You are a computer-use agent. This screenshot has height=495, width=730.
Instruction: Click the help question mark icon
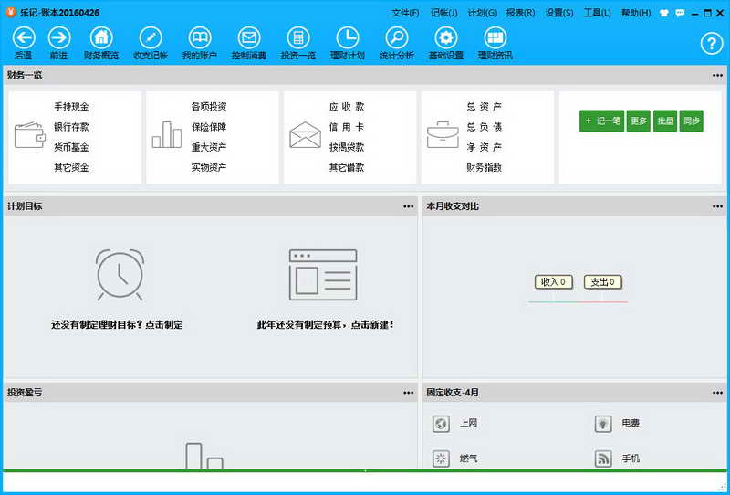pyautogui.click(x=711, y=43)
